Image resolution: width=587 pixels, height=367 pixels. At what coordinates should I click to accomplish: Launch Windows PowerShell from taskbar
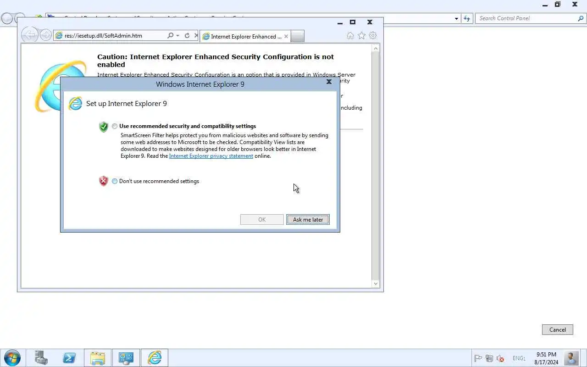[x=69, y=358]
